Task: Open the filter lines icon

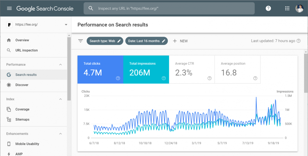Action: (x=81, y=41)
